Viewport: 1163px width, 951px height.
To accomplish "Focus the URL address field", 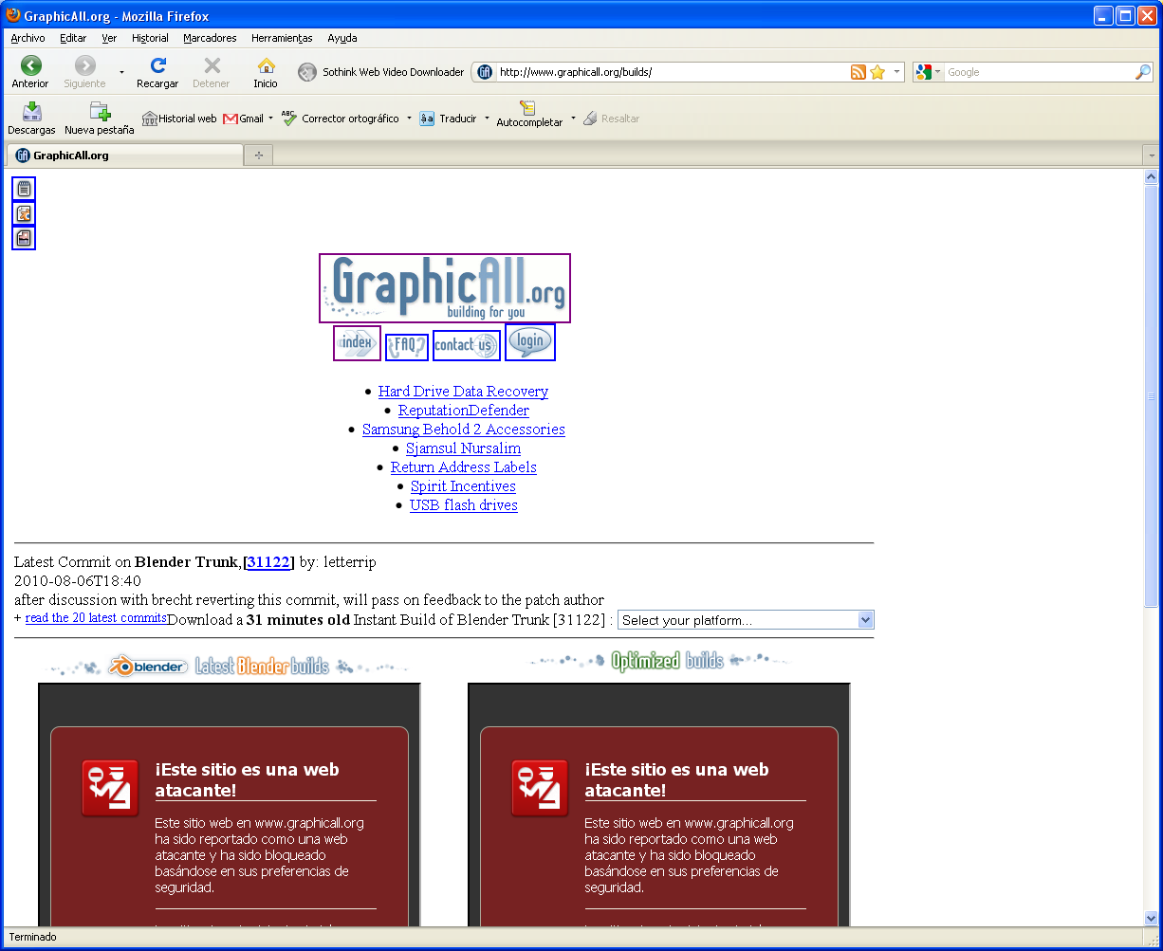I will pyautogui.click(x=672, y=72).
